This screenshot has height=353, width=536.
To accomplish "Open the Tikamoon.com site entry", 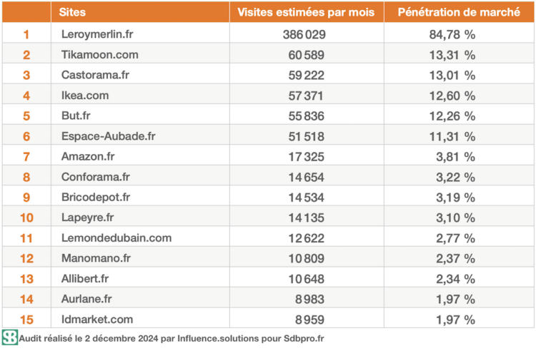I will (99, 54).
